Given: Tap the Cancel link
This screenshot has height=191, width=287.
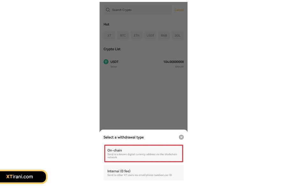Looking at the screenshot, I should point(179,10).
